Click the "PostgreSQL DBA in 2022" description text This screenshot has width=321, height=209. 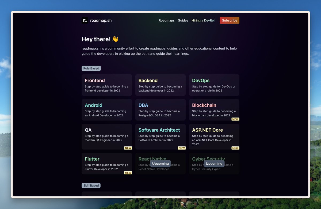click(155, 115)
